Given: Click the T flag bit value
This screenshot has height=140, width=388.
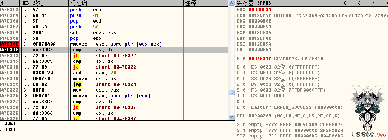Looking at the screenshot, I should coord(244,96).
